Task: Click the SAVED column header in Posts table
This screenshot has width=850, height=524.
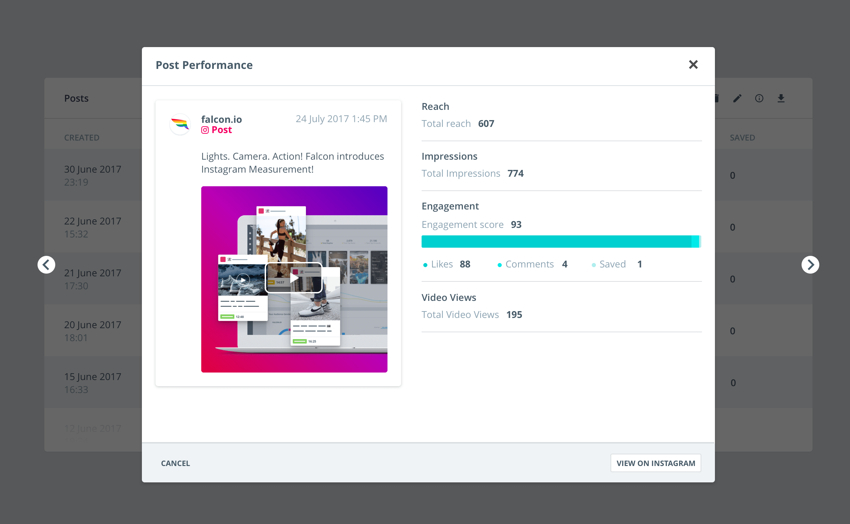Action: pos(742,137)
